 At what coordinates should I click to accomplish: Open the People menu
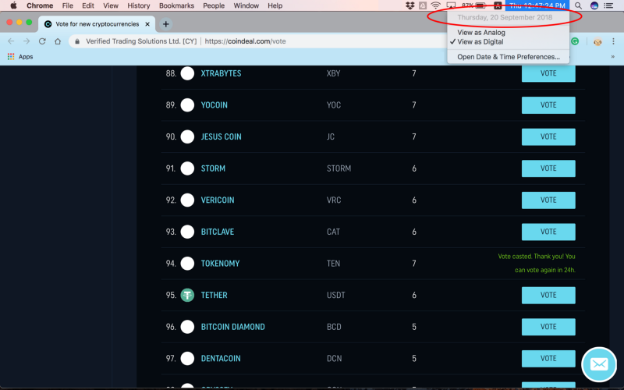click(x=214, y=5)
